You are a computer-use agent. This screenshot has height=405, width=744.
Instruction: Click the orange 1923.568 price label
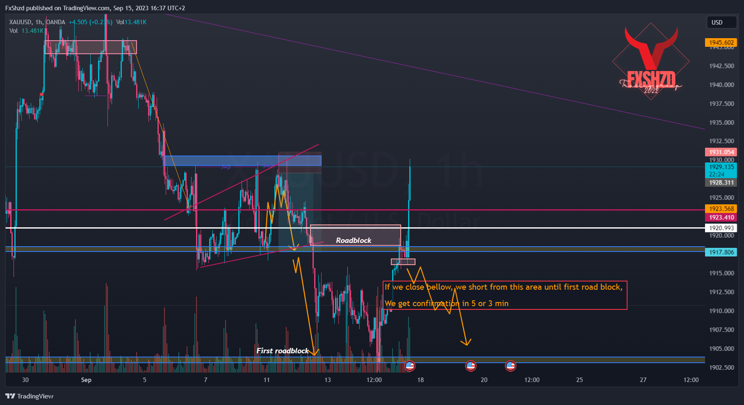pos(721,209)
